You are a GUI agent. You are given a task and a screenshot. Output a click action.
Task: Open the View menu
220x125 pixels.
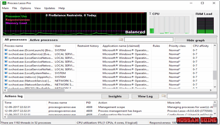click(38, 8)
